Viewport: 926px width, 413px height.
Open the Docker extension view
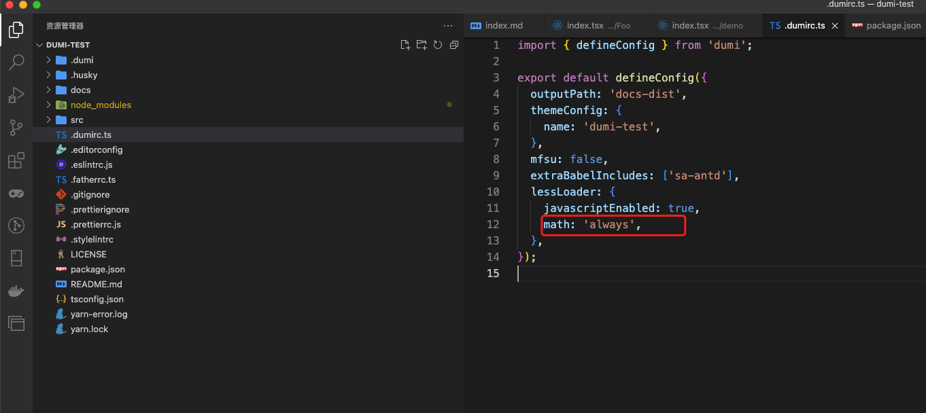[16, 291]
